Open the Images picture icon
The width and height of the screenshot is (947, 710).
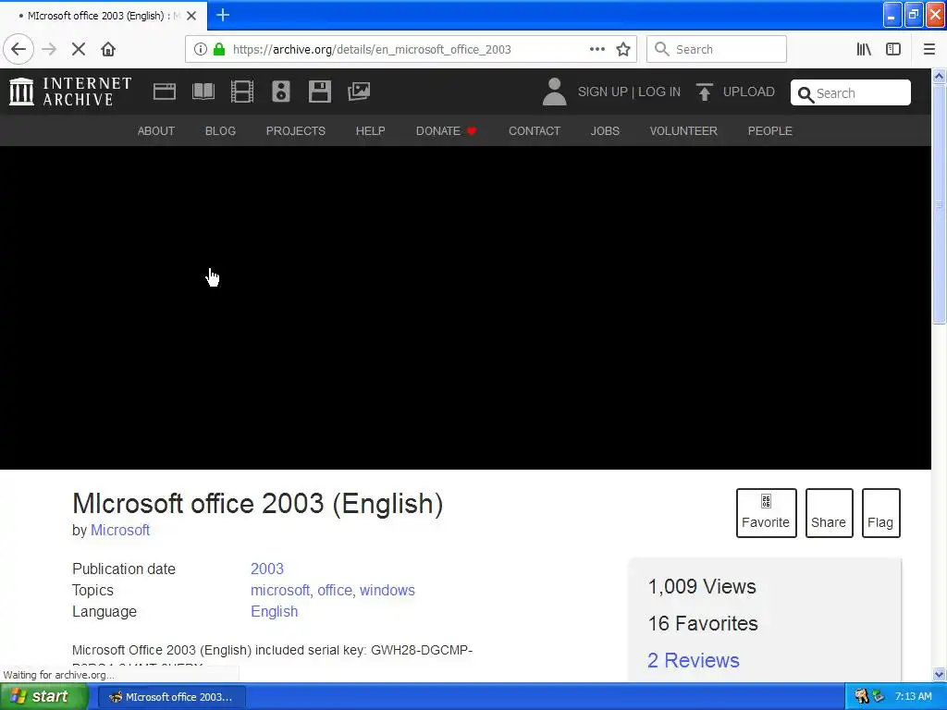coord(359,92)
